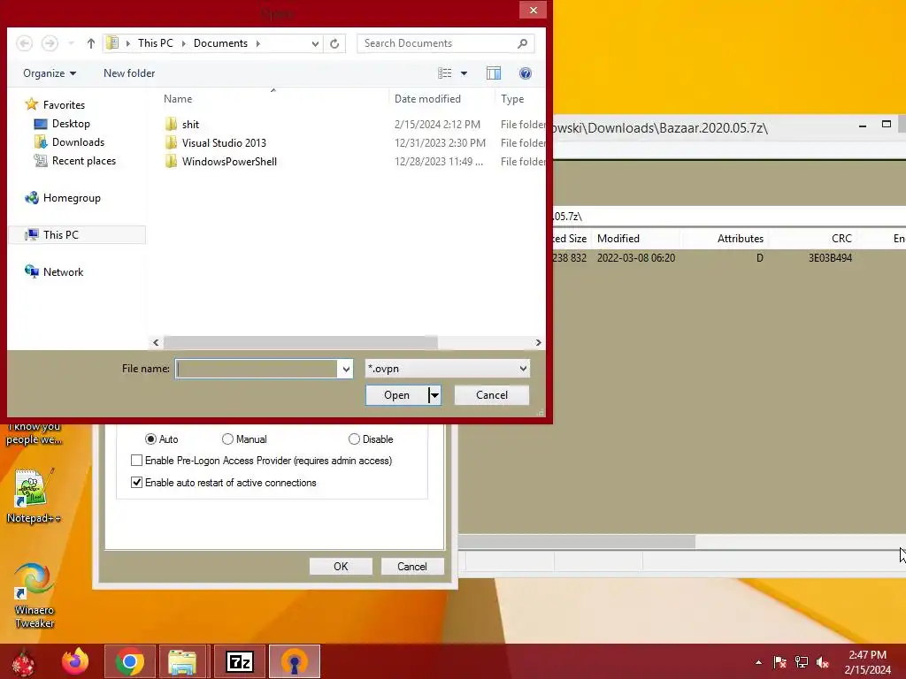This screenshot has height=679, width=906.
Task: Change view with the view icon
Action: [444, 73]
